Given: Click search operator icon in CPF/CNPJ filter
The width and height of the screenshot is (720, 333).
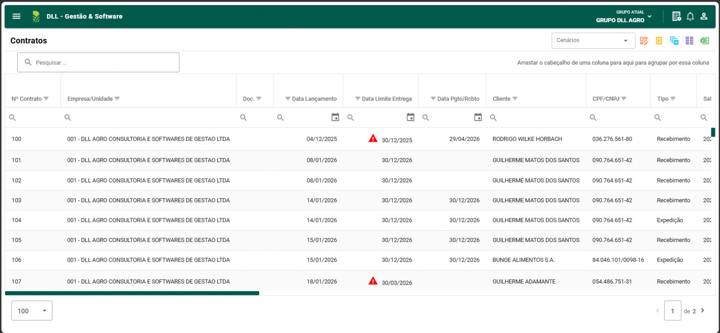Looking at the screenshot, I should click(593, 117).
